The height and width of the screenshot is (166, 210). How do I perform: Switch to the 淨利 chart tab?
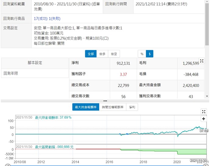pos(132,107)
